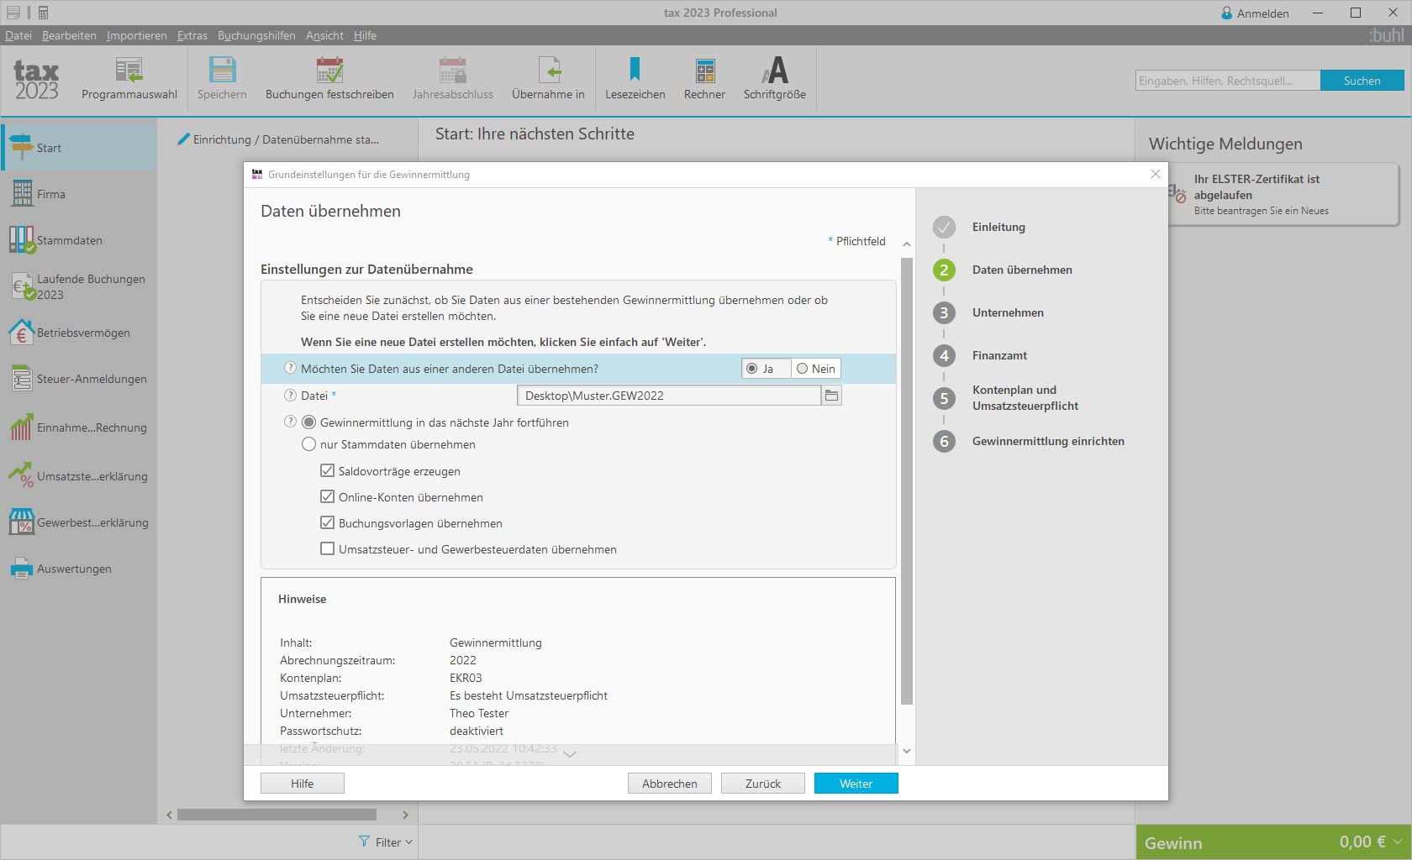Click the Suchen button

click(1362, 81)
